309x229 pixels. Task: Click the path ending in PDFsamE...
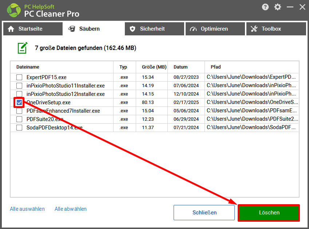251,110
